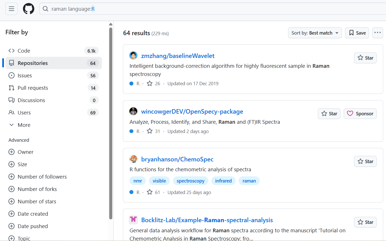This screenshot has height=241, width=386.
Task: Click the Repositories book icon in sidebar
Action: point(12,63)
